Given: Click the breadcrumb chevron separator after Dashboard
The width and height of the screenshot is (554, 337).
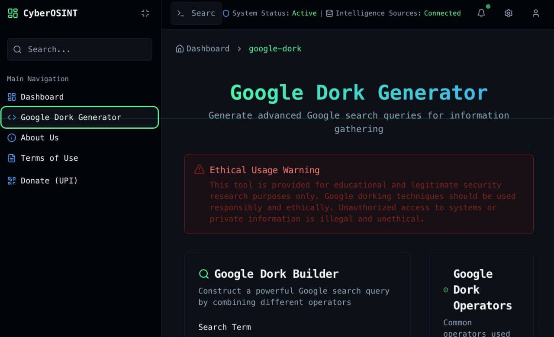Looking at the screenshot, I should [x=239, y=49].
